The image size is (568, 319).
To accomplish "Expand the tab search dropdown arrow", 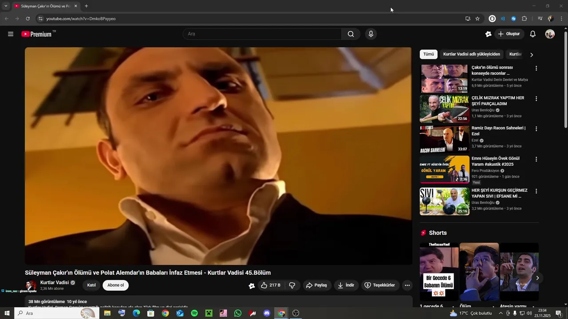I will pos(6,6).
